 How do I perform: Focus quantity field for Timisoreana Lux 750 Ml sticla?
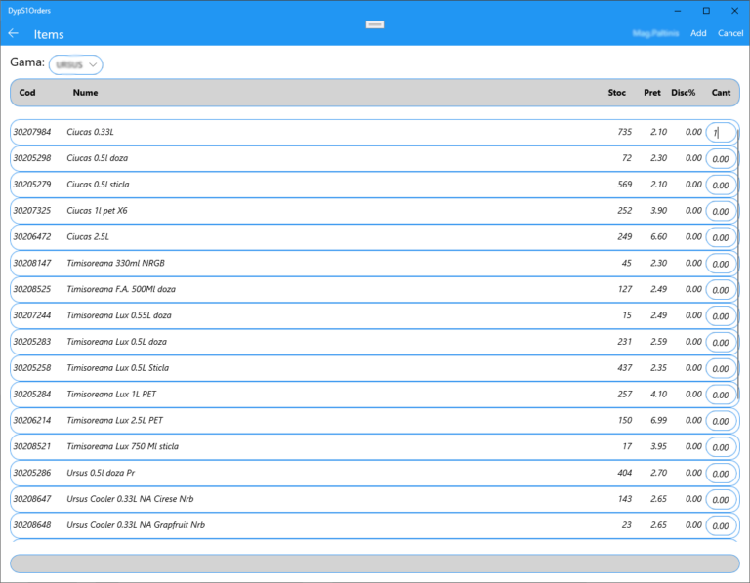coord(721,447)
